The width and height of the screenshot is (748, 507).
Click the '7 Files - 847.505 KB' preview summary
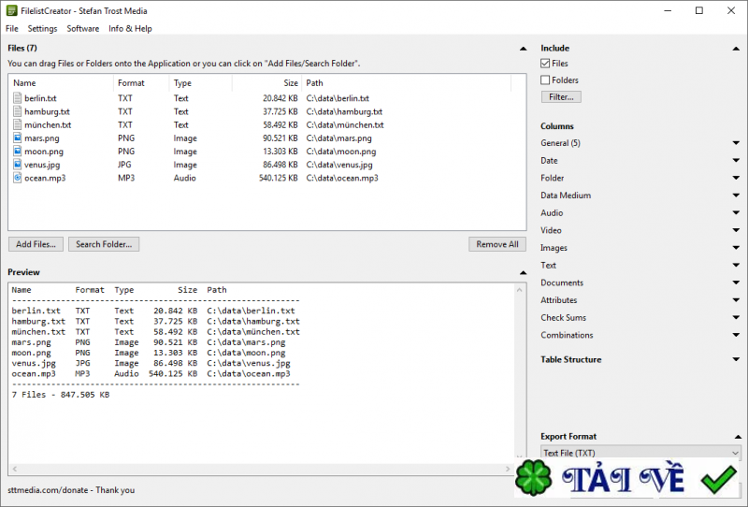[x=61, y=395]
